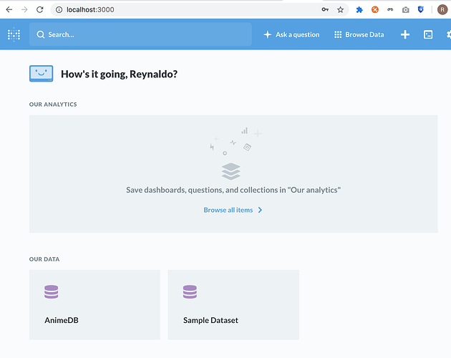This screenshot has width=451, height=358.
Task: Click Ask a question
Action: coord(291,34)
